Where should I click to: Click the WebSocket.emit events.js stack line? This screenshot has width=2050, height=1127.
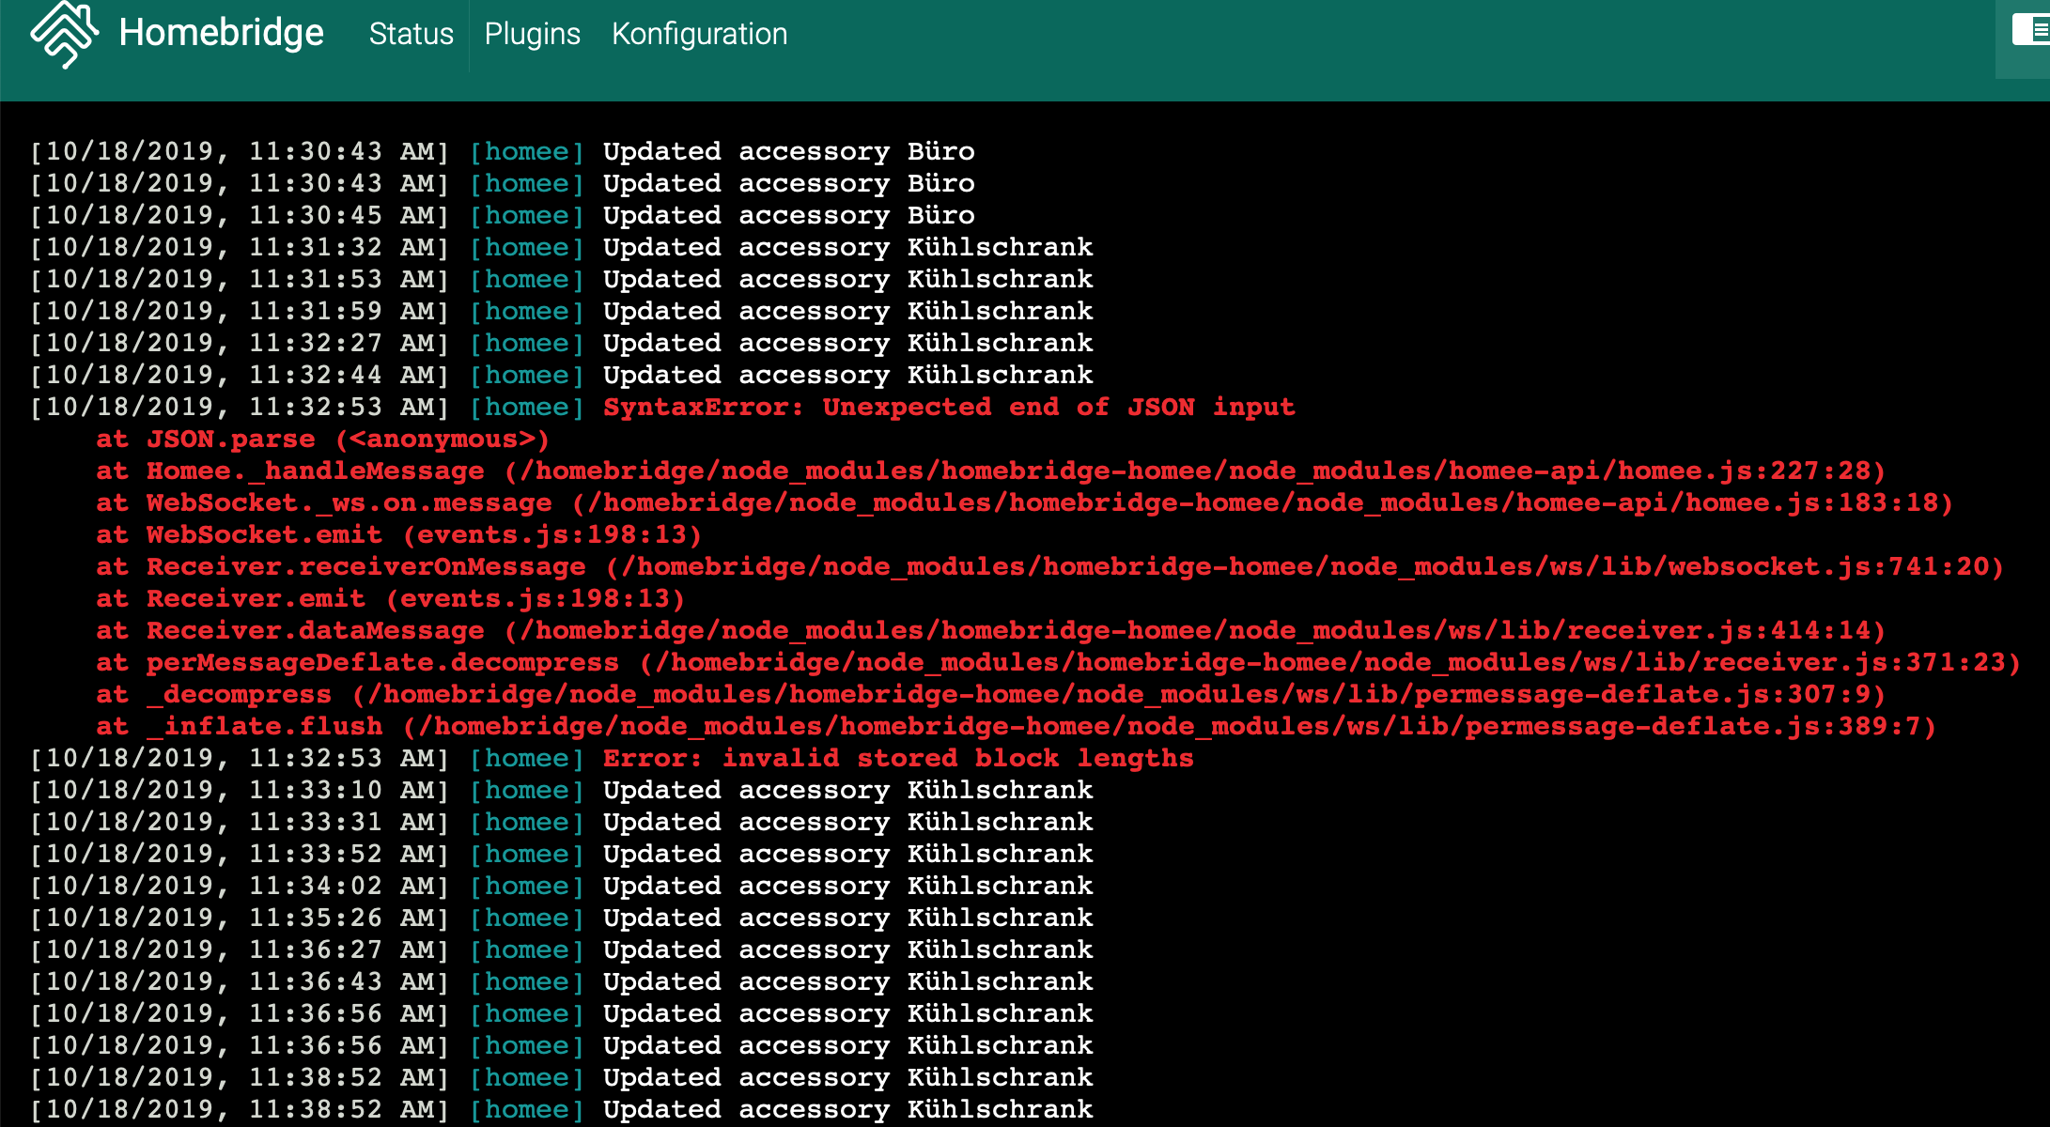click(x=398, y=534)
